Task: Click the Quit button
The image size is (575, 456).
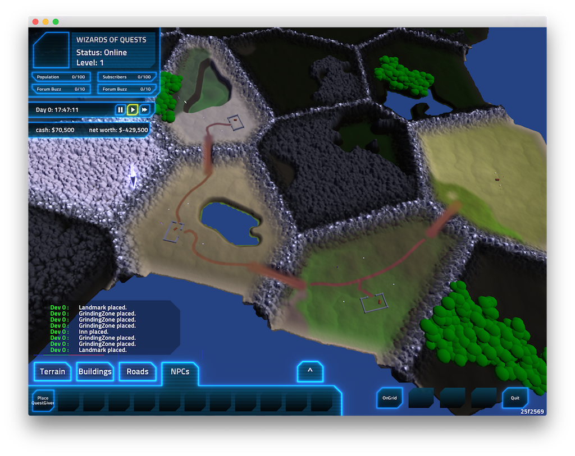Action: [x=515, y=398]
